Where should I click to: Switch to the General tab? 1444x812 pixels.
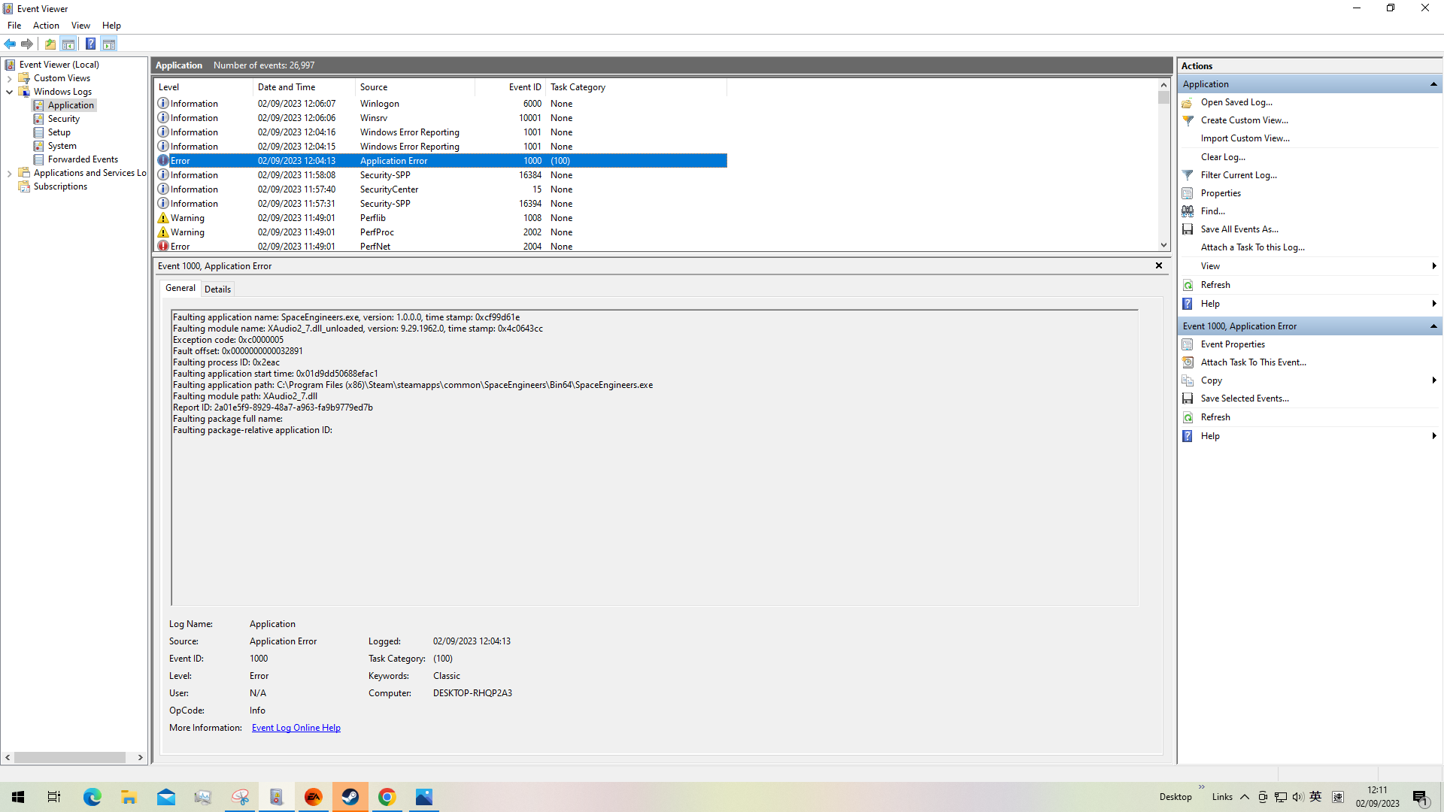[180, 288]
